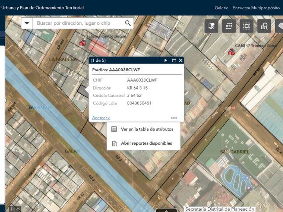The image size is (283, 212).
Task: Click the CAMI 17 Trinidad Galan marker
Action: click(232, 52)
